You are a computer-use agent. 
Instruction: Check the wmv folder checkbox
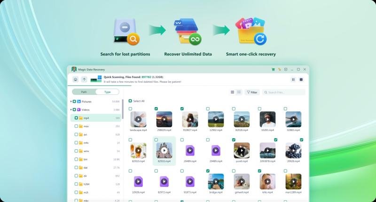(x=76, y=151)
